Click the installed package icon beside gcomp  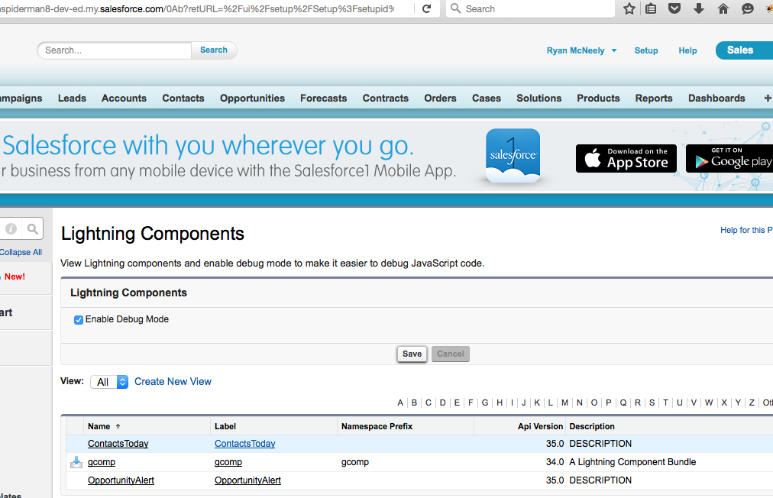click(76, 462)
